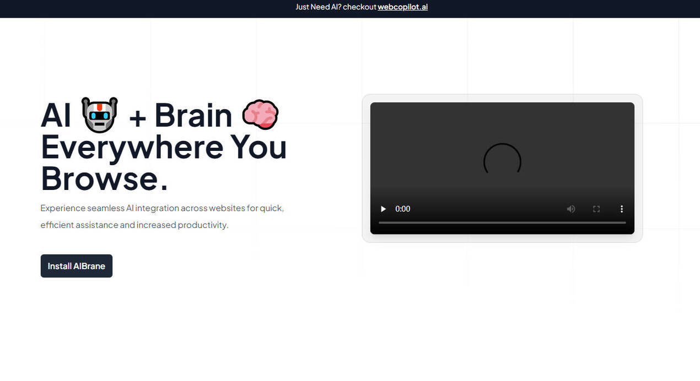Mute the video volume
Screen dimensions: 700x381
pos(571,209)
